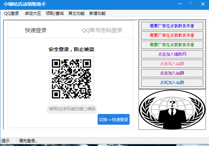
Task: Switch to the 快速登录 tab
Action: point(36,30)
